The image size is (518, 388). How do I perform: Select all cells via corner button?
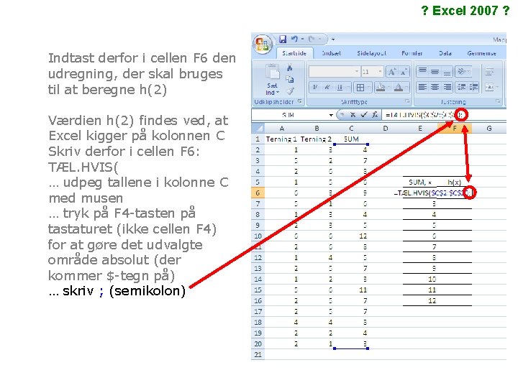[258, 128]
